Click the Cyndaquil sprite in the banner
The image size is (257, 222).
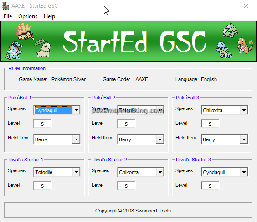[25, 31]
